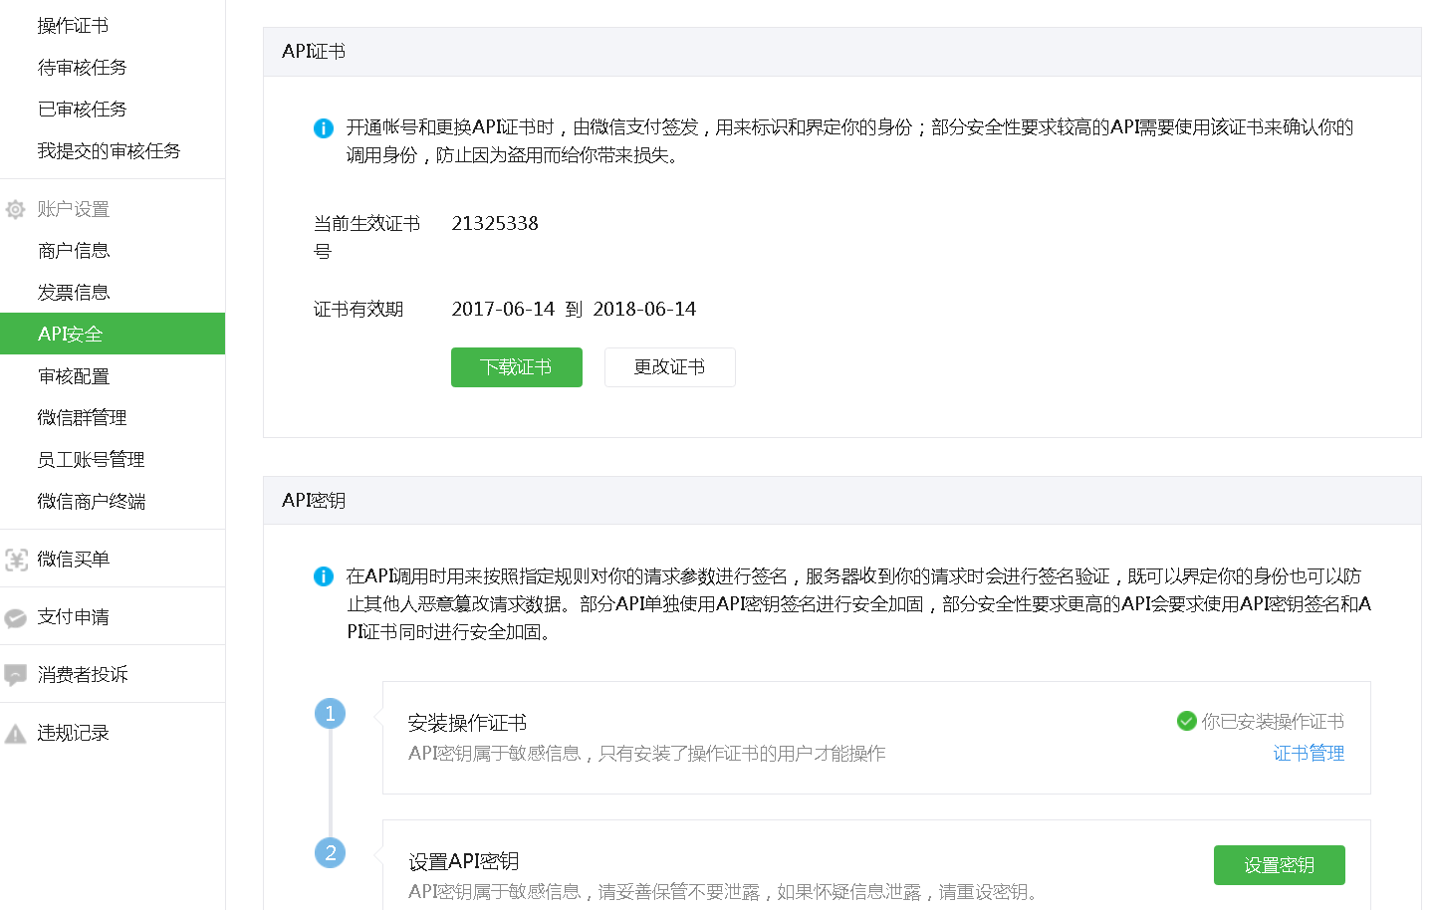Image resolution: width=1433 pixels, height=910 pixels.
Task: Select 商户信息 in account settings
Action: 74,251
